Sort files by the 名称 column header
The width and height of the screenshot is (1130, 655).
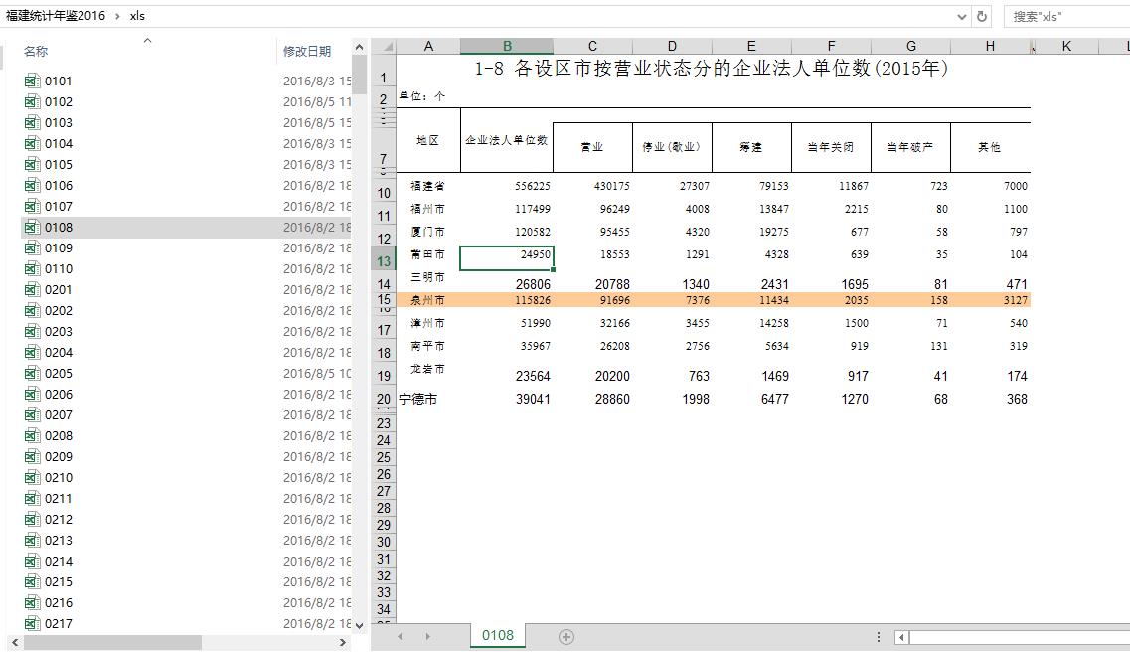pyautogui.click(x=36, y=52)
